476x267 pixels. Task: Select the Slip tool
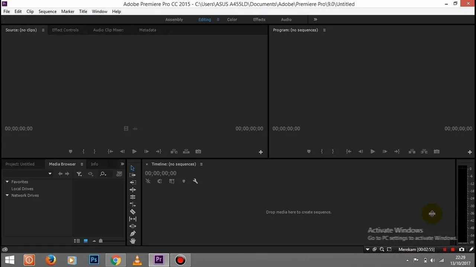[132, 219]
